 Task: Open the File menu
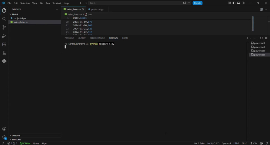(x=9, y=3)
